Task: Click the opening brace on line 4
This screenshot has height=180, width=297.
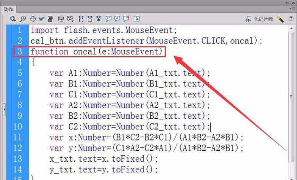Action: coord(34,62)
